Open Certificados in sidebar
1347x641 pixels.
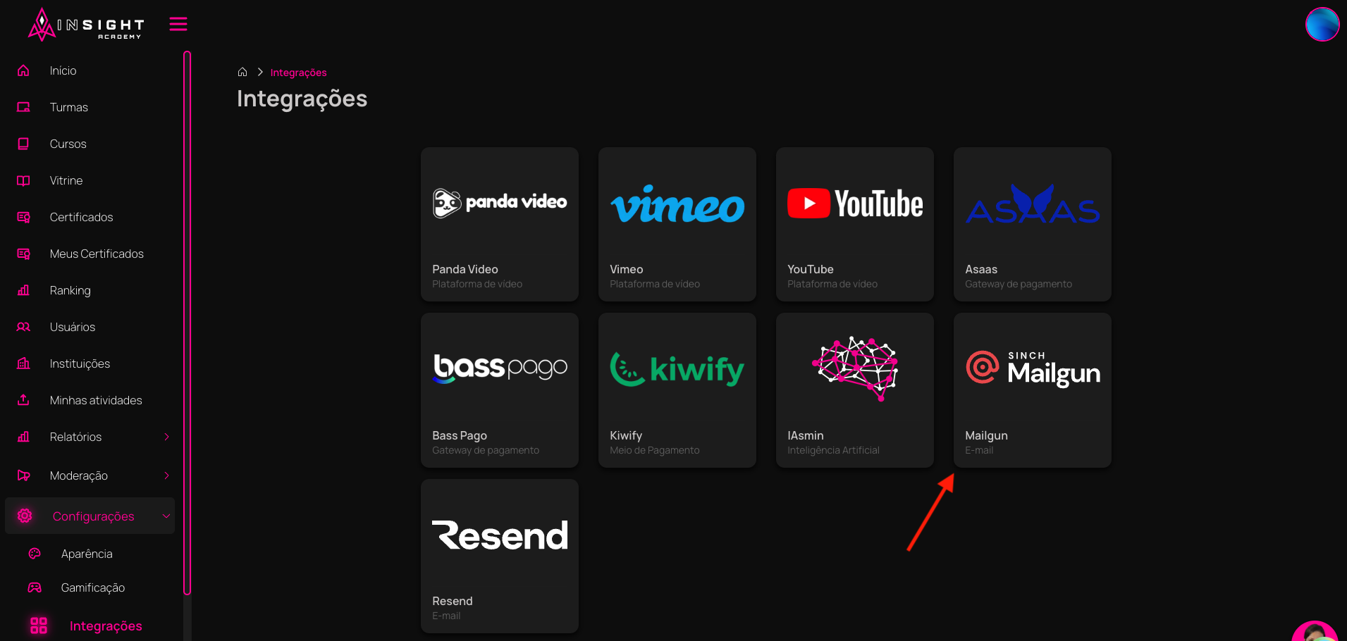(x=81, y=217)
